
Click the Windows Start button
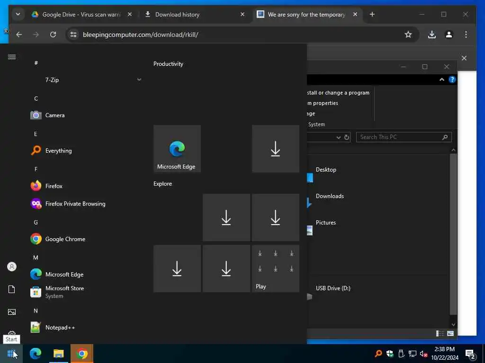point(11,354)
